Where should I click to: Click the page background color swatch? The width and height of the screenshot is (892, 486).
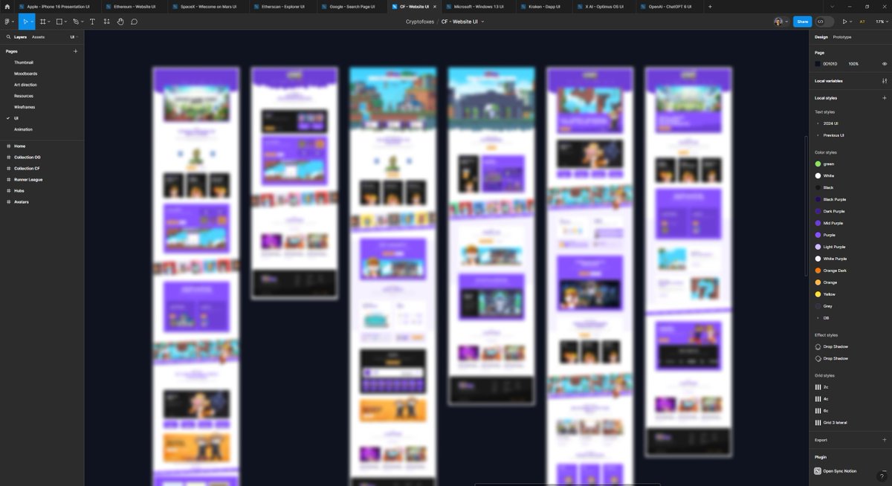tap(818, 64)
